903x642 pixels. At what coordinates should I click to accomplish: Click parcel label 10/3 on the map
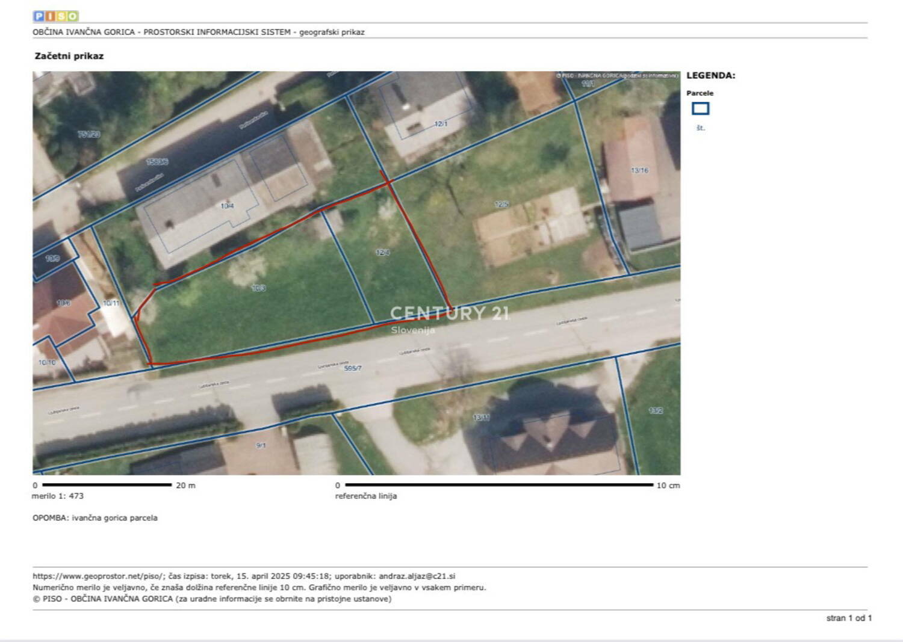[x=258, y=288]
